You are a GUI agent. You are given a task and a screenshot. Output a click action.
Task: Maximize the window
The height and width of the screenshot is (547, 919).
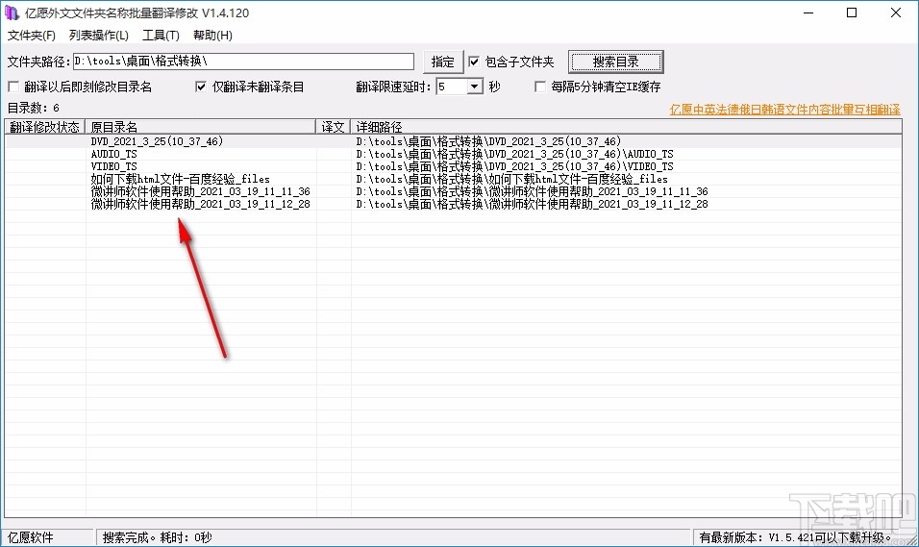[x=852, y=12]
